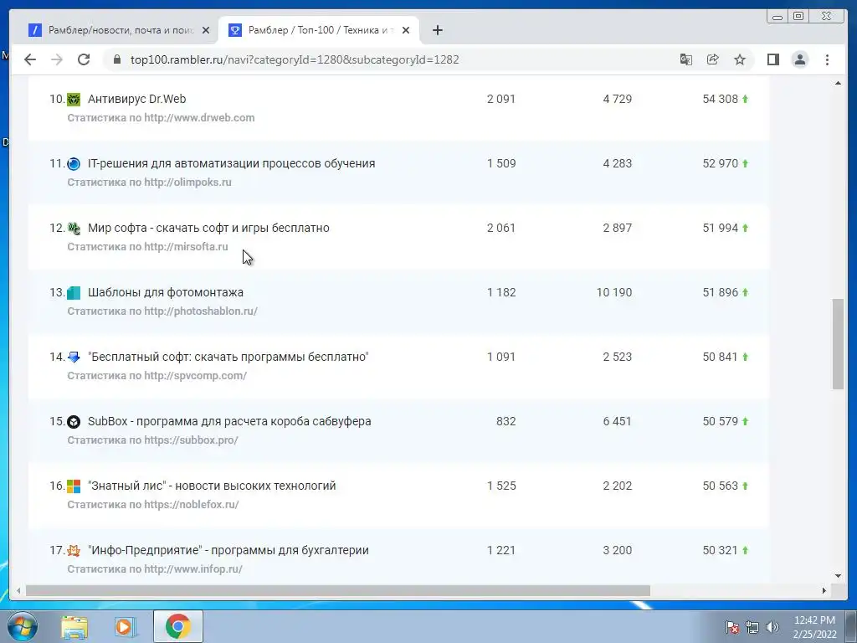The image size is (857, 643).
Task: Click Статистика по http://olimpoks.ru
Action: point(149,182)
